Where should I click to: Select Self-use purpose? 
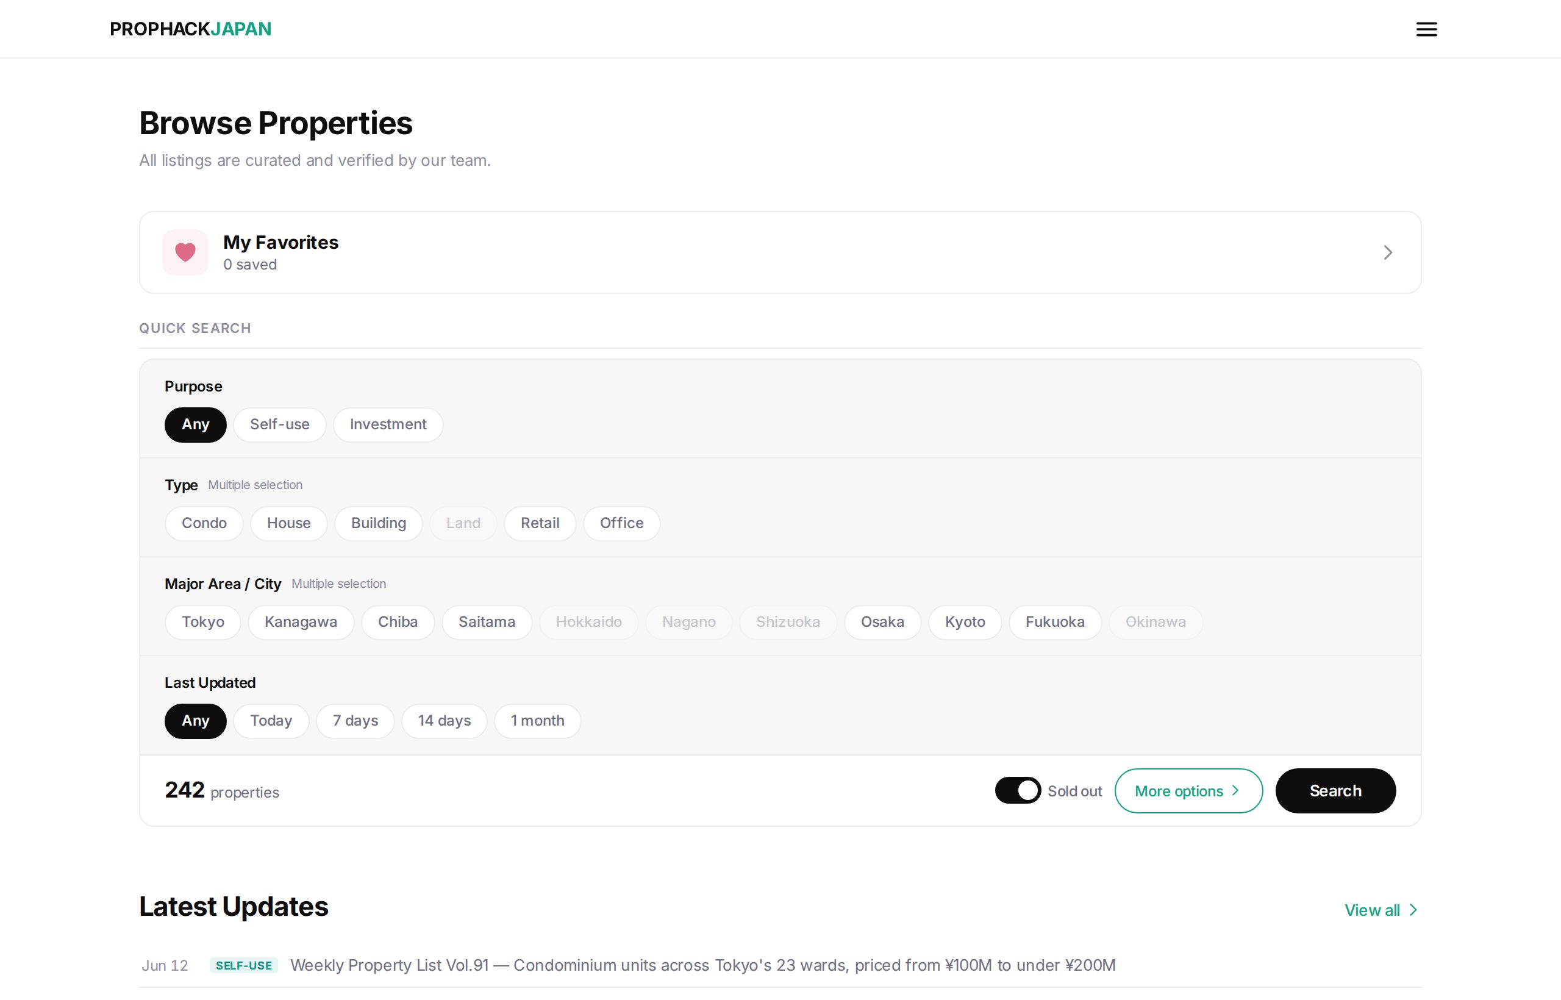[x=280, y=424]
